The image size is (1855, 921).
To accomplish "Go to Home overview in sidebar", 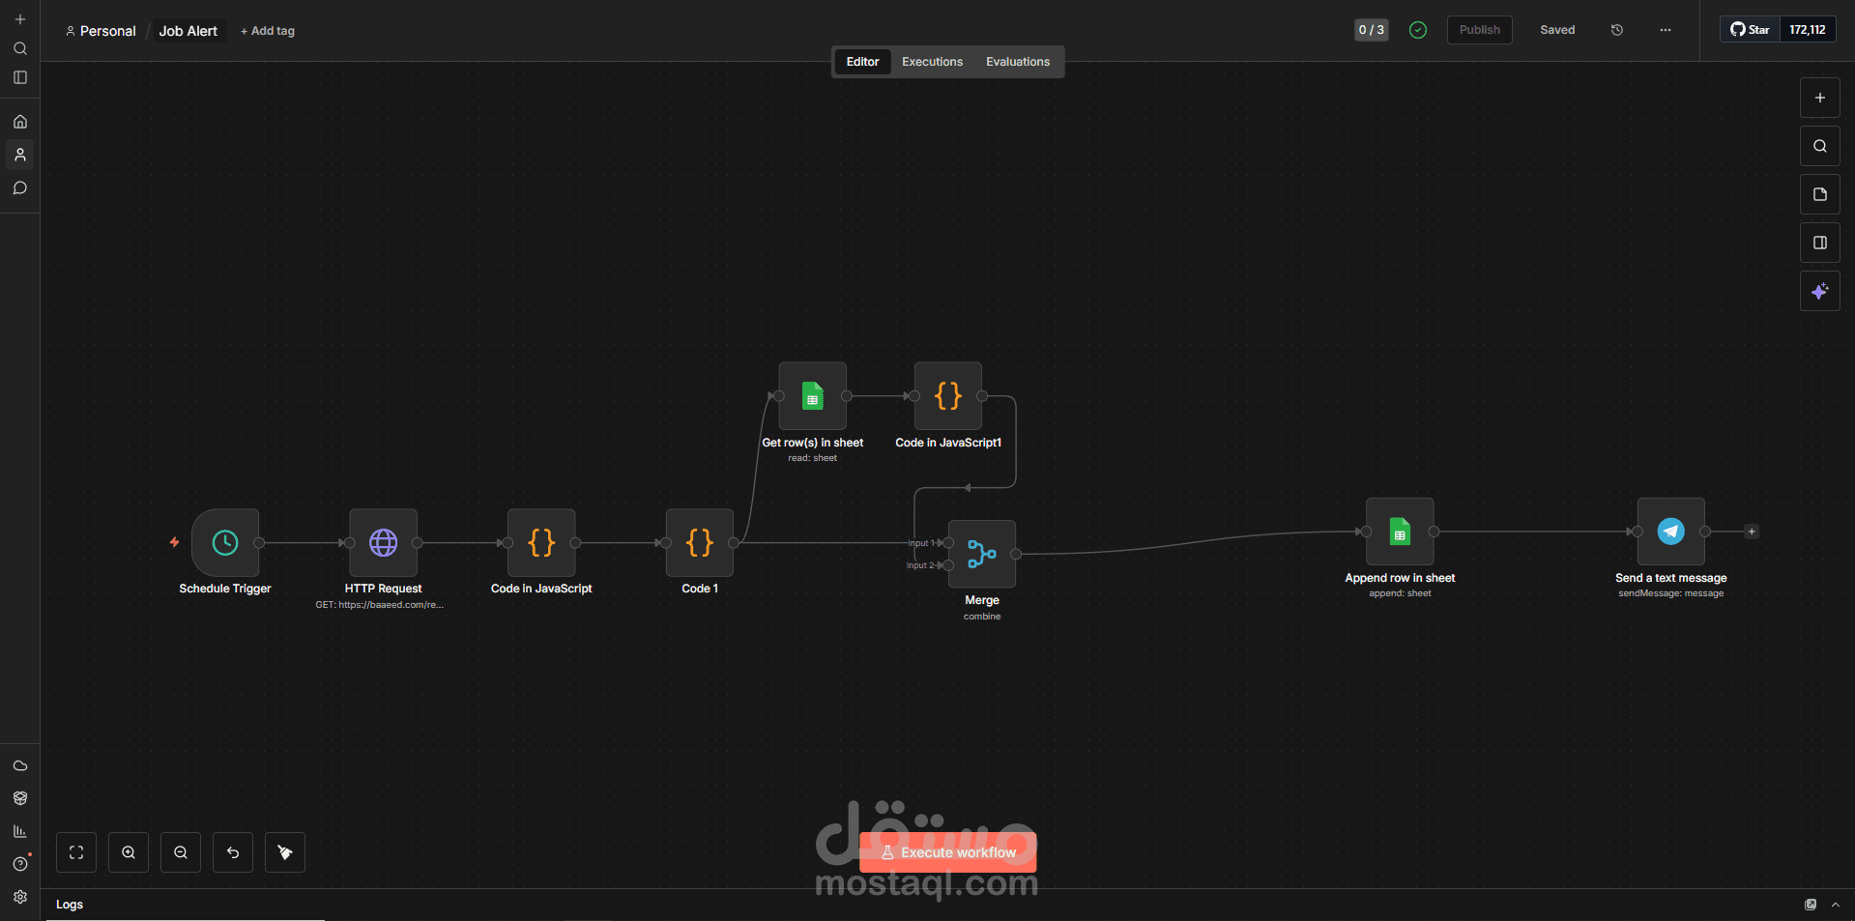I will coord(20,122).
